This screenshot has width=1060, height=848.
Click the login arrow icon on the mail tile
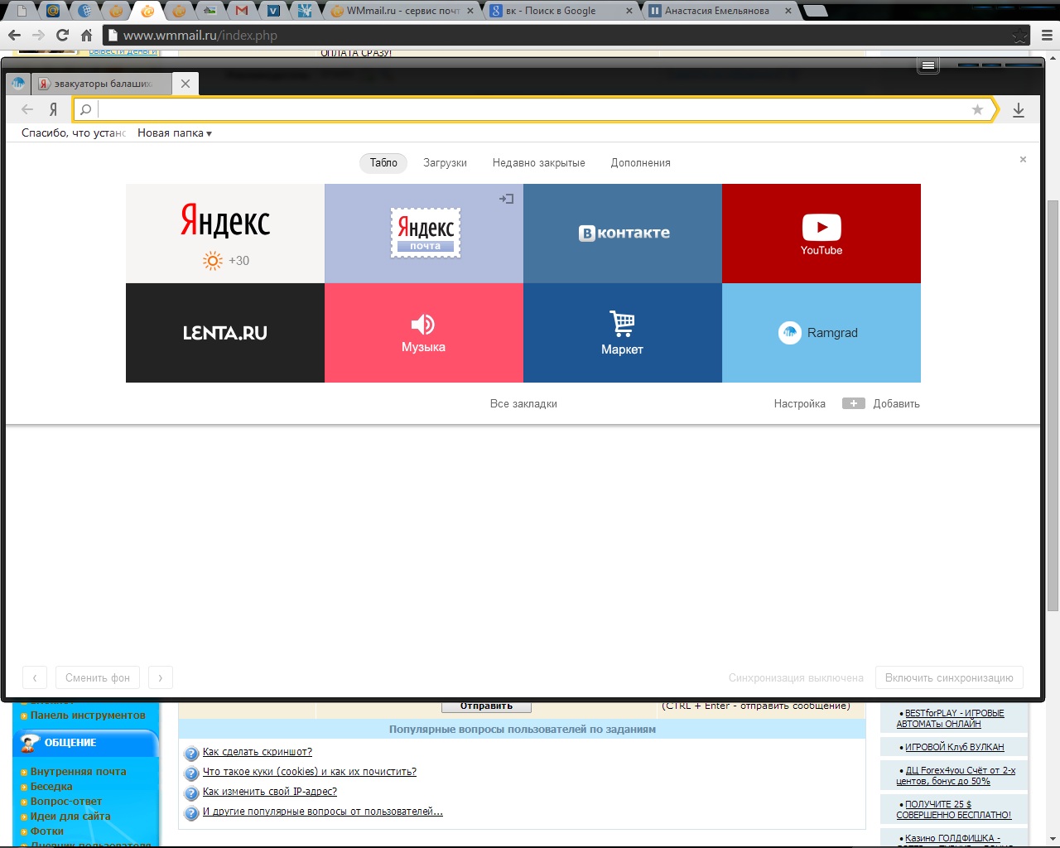coord(507,199)
